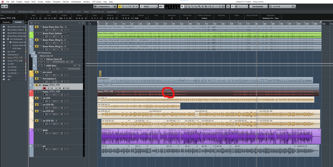Open the Touch automation mode dropdown
The image size is (333, 167).
click(149, 6)
